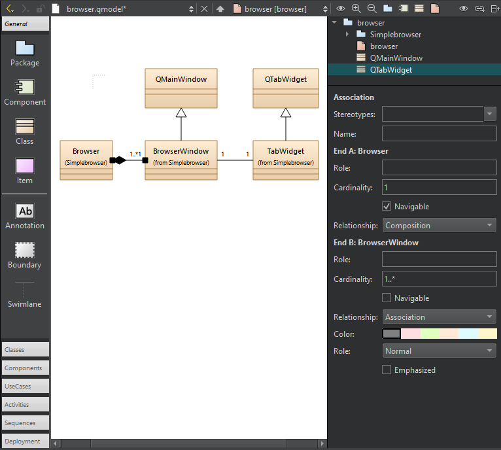Click the zoom out magnifier icon
The height and width of the screenshot is (450, 501).
tap(371, 9)
